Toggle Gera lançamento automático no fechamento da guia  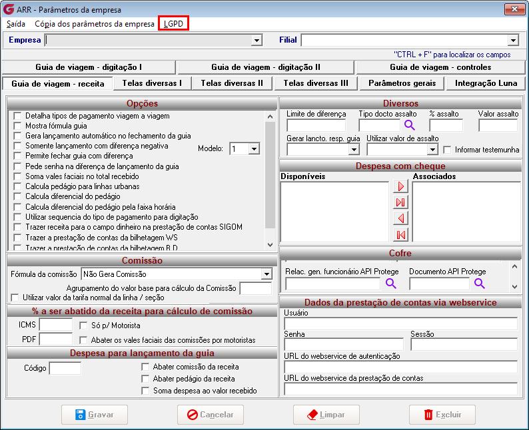17,136
